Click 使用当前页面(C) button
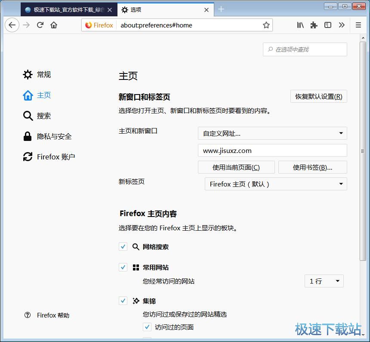 [236, 167]
